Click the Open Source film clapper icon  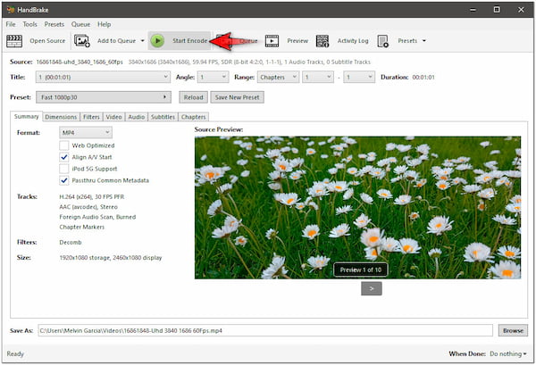coord(14,41)
